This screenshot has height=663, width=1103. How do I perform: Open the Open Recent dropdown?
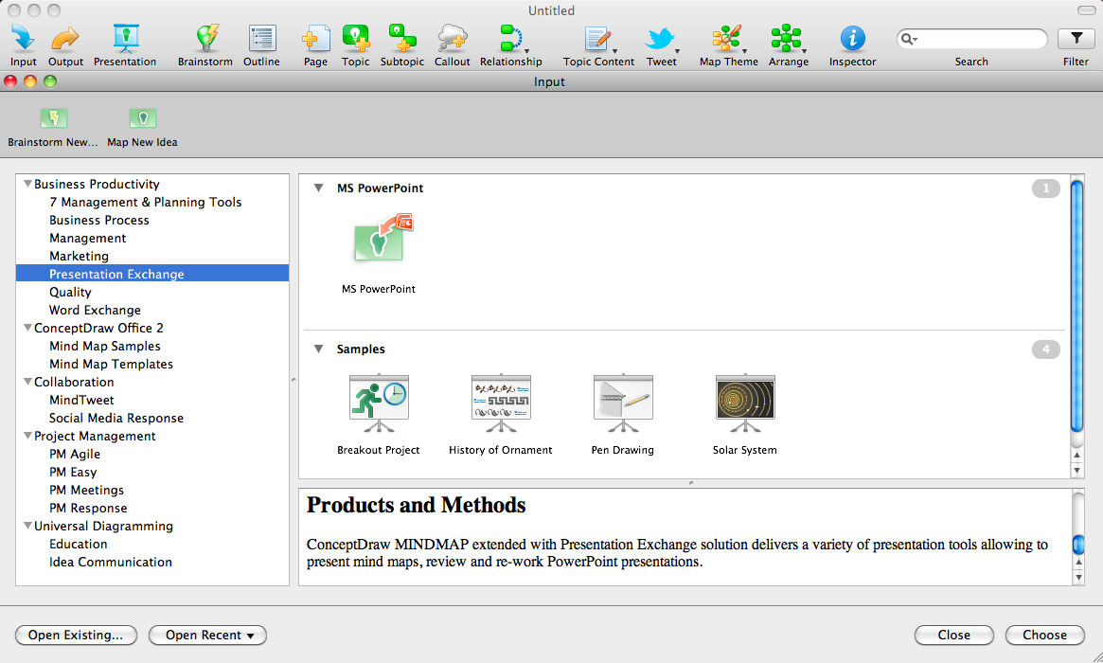coord(207,635)
